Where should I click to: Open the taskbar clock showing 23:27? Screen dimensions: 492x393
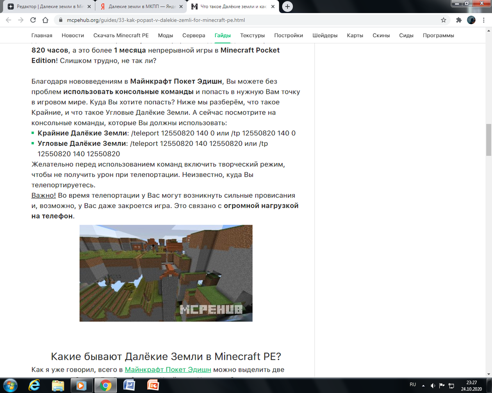[x=471, y=385]
